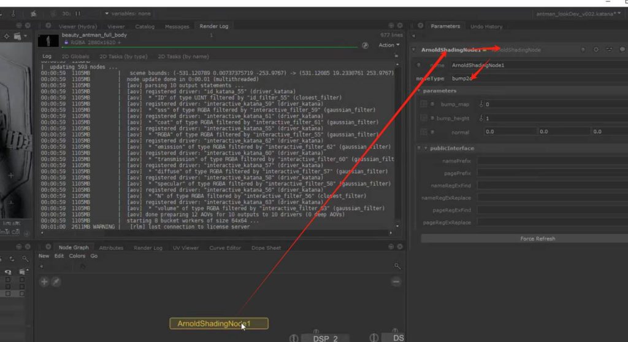Open the Colors menu in Node Graph
The image size is (628, 342).
[77, 256]
